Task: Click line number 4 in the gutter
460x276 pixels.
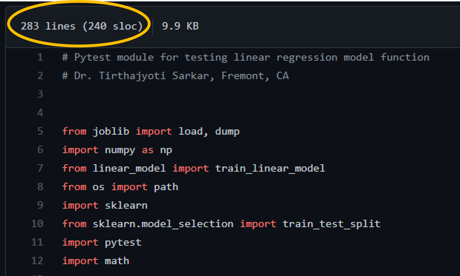Action: [40, 113]
